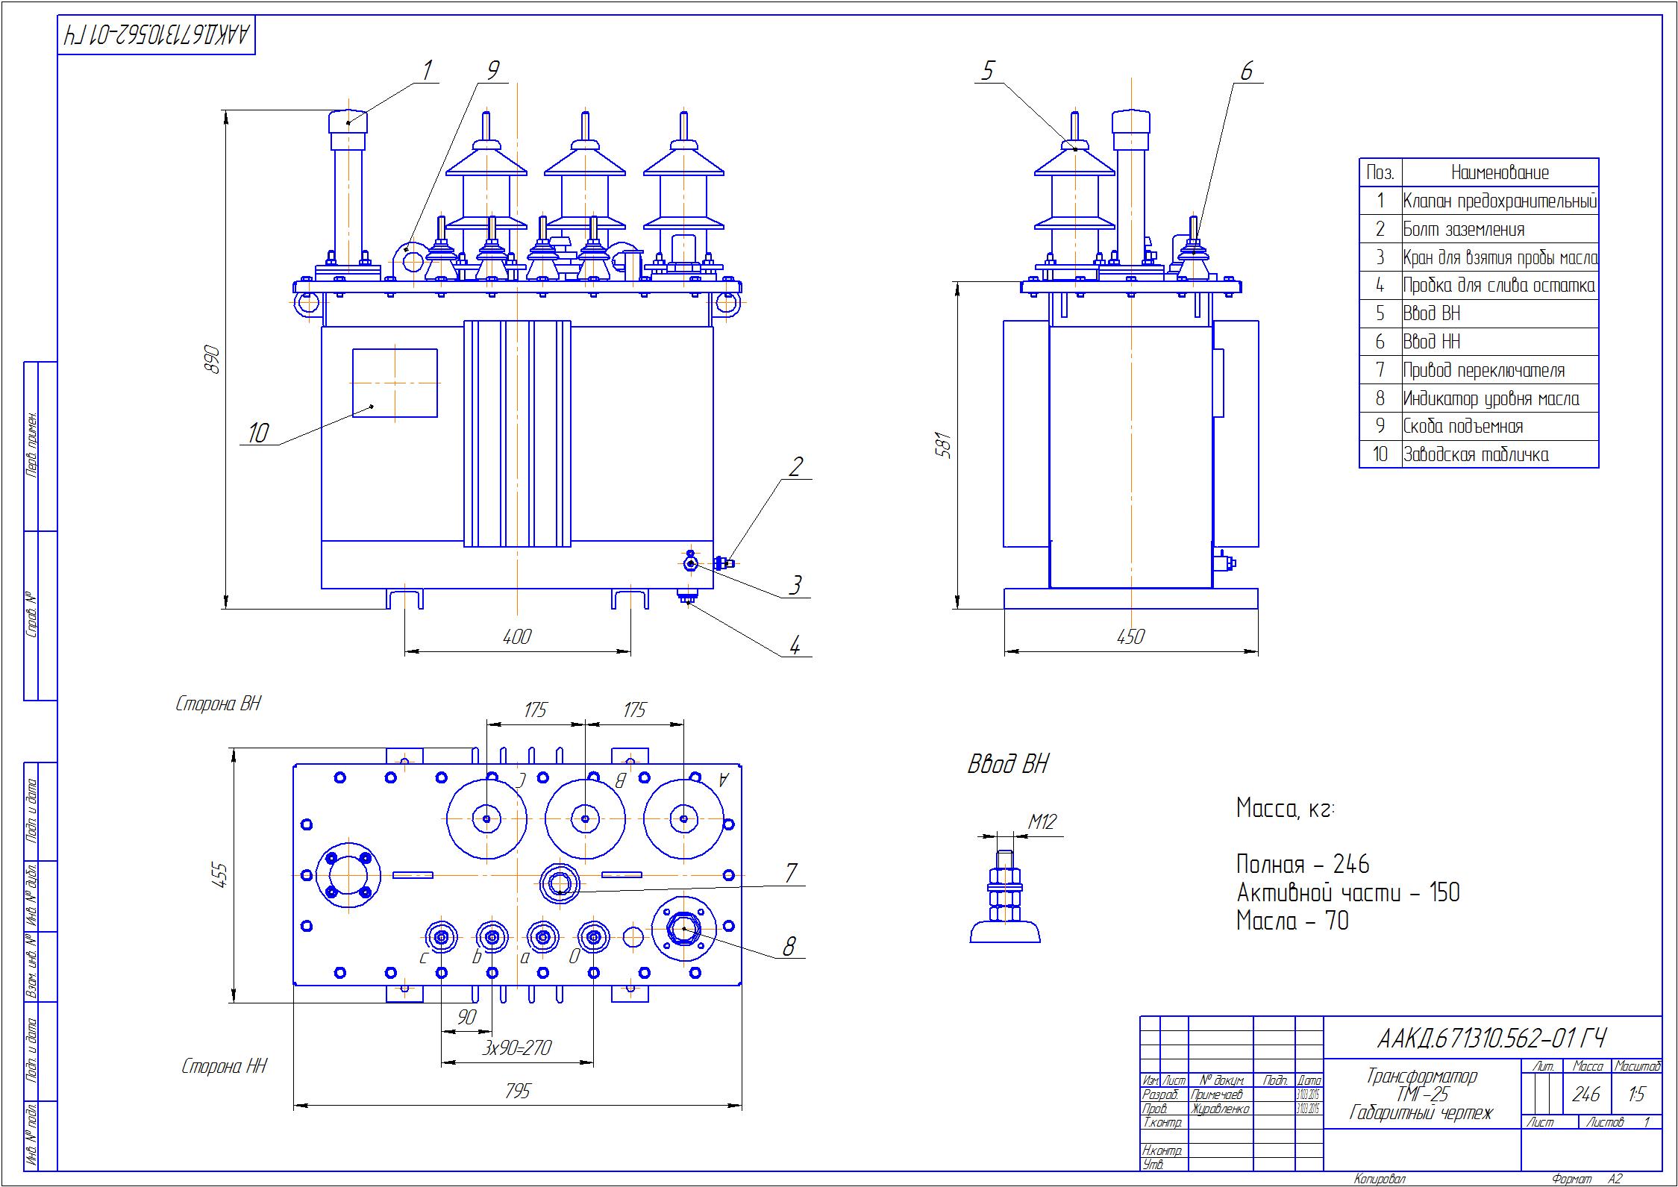The image size is (1678, 1187).
Task: Select the "Копировал" text below the frame
Action: (1380, 1180)
